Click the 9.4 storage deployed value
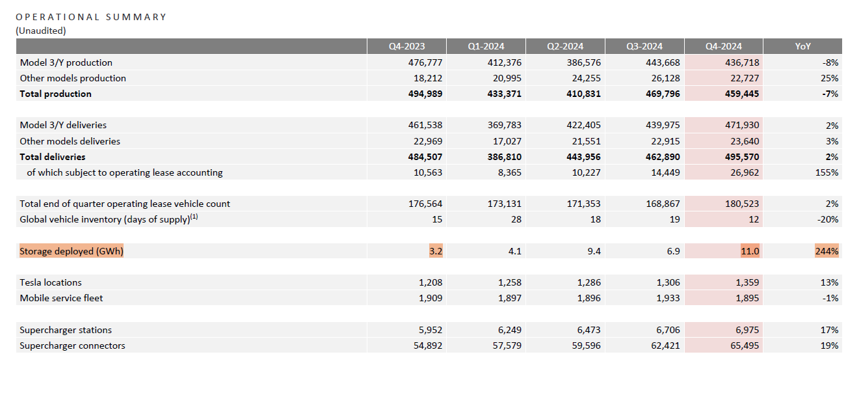This screenshot has height=419, width=861. pos(594,251)
